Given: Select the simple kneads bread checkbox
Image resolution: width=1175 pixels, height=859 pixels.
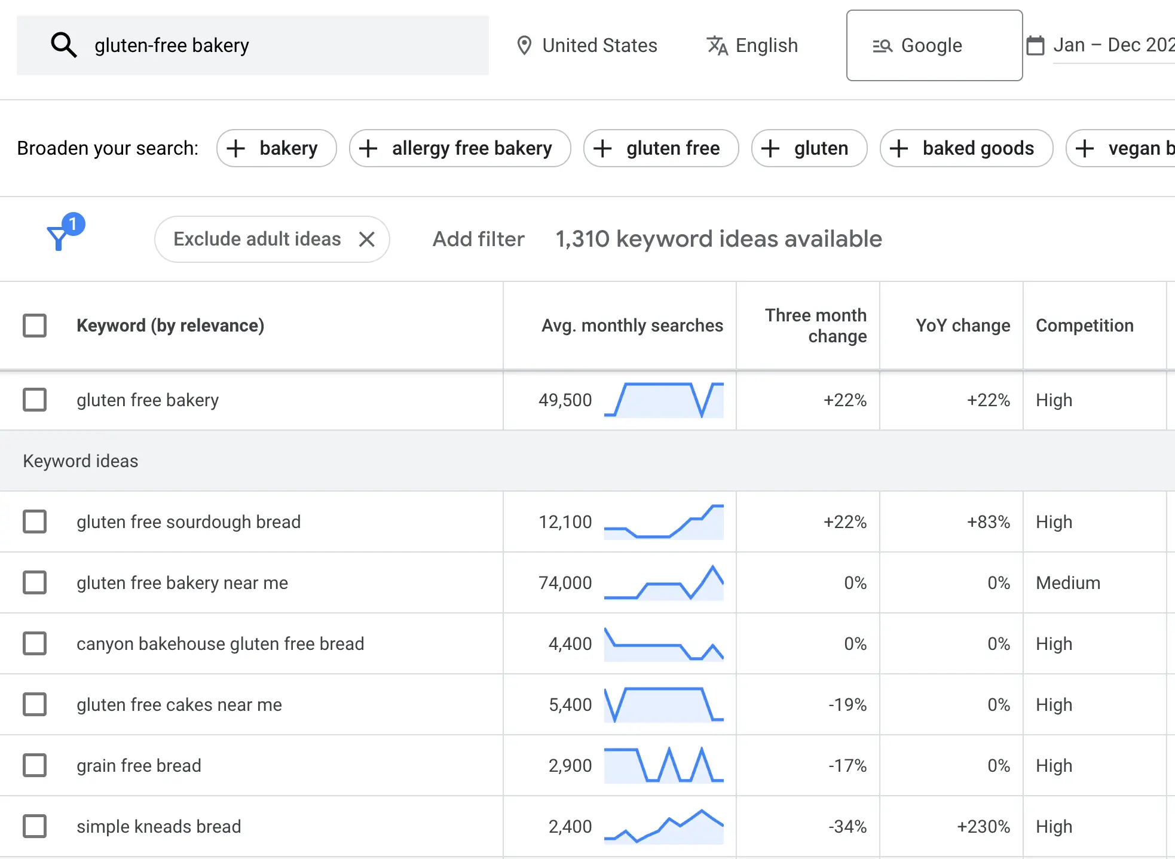Looking at the screenshot, I should 35,826.
